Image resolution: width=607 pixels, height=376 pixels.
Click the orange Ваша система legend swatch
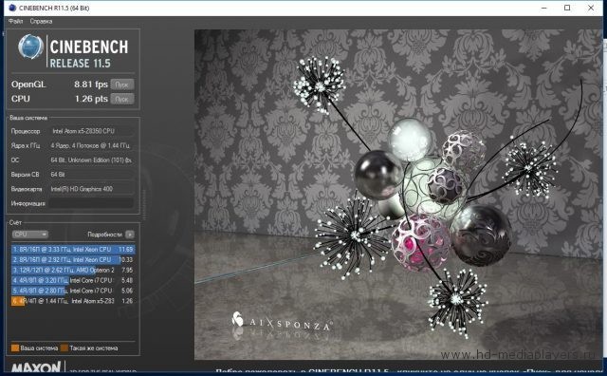[15, 348]
